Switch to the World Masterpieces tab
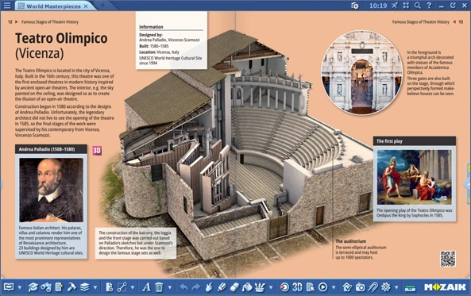Image resolution: width=471 pixels, height=296 pixels. click(53, 6)
